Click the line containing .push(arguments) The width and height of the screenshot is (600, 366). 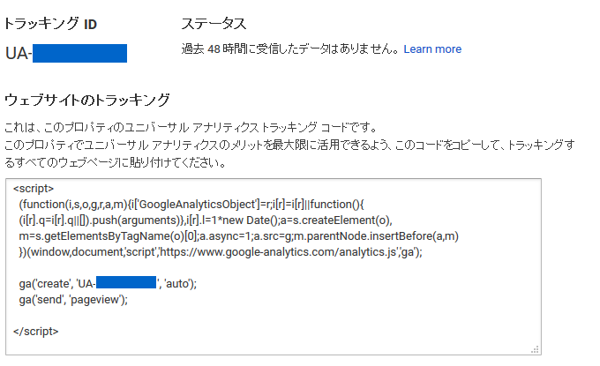206,220
